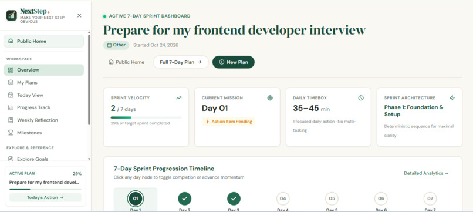Click the 'Active 7-Day Sprint Dashboard' label
The width and height of the screenshot is (473, 212).
(x=149, y=16)
